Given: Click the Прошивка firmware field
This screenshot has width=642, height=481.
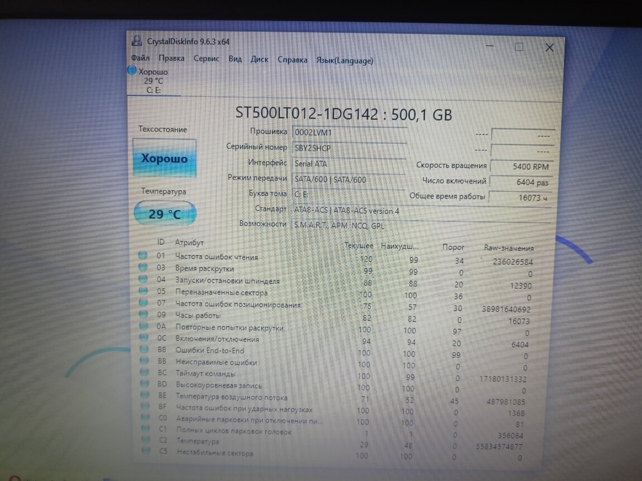Looking at the screenshot, I should (x=348, y=133).
